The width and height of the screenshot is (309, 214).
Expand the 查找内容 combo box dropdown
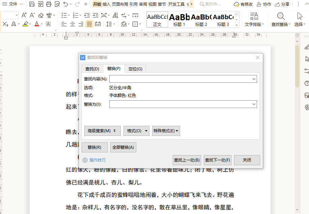[x=254, y=79]
